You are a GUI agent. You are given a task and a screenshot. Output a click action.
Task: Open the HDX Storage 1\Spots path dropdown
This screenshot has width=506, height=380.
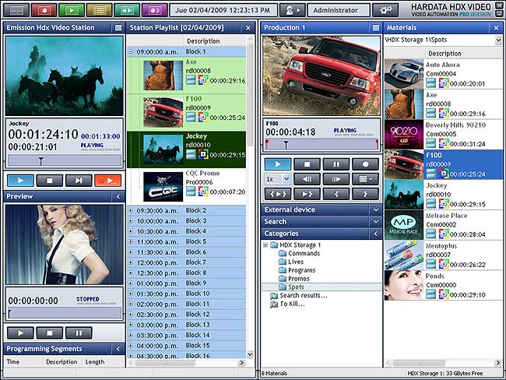point(498,40)
